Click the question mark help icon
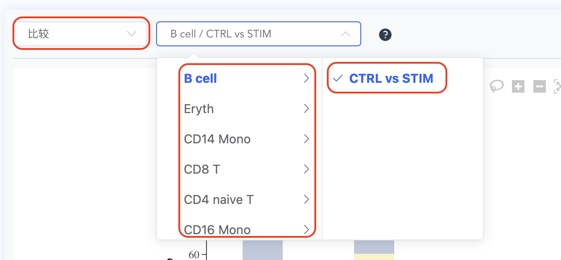Viewport: 561px width, 260px height. (385, 35)
